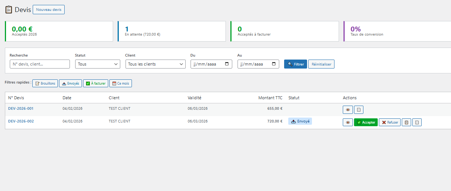This screenshot has width=451, height=191.
Task: Apply the Brouillons quick filter
Action: pyautogui.click(x=45, y=84)
